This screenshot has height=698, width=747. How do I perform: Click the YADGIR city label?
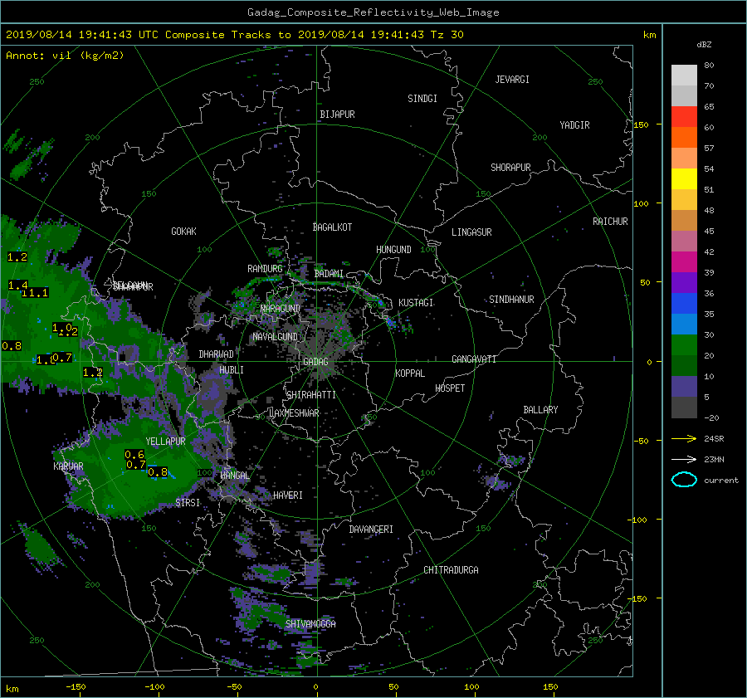pos(574,125)
